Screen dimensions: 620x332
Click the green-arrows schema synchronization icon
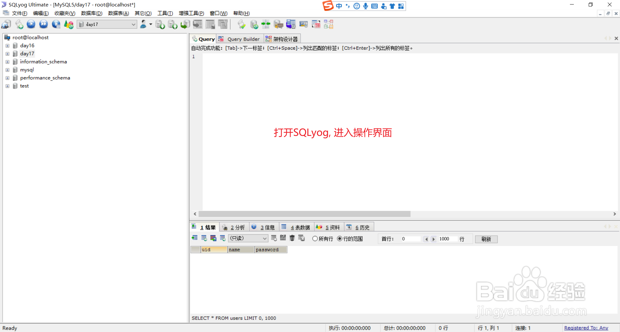266,24
